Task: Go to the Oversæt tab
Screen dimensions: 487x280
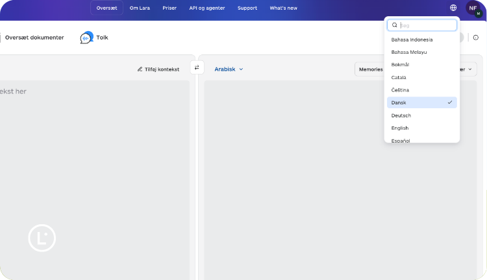Action: pos(107,8)
